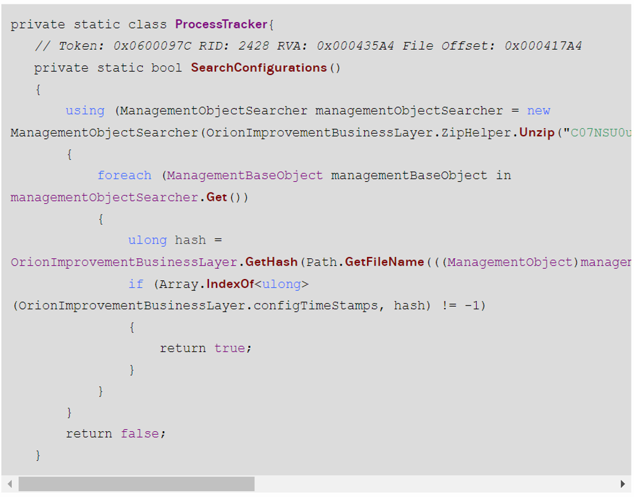Image resolution: width=634 pixels, height=498 pixels.
Task: Click the Get method on managementObjectSearcher
Action: coord(217,198)
